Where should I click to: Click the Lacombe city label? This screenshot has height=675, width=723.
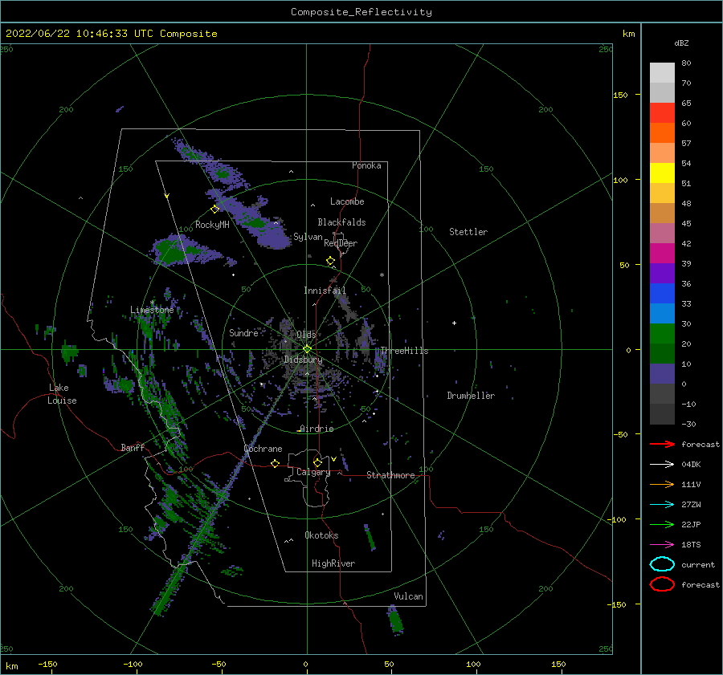click(x=347, y=201)
